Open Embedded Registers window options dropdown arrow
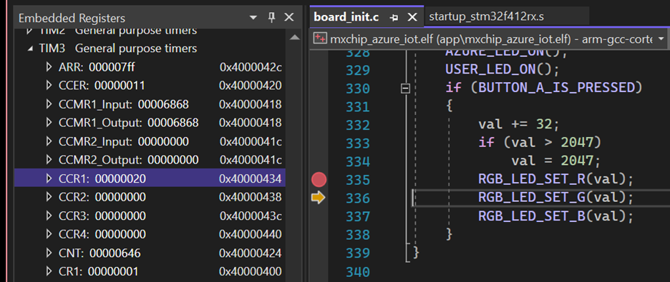The image size is (670, 282). (253, 18)
